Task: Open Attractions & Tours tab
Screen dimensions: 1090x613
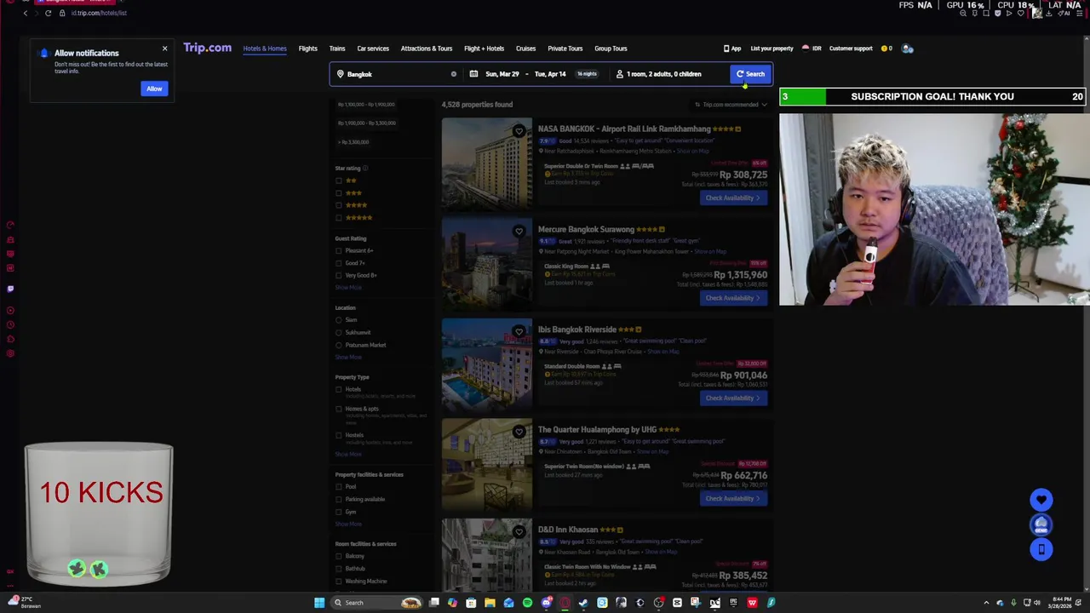Action: pyautogui.click(x=427, y=49)
